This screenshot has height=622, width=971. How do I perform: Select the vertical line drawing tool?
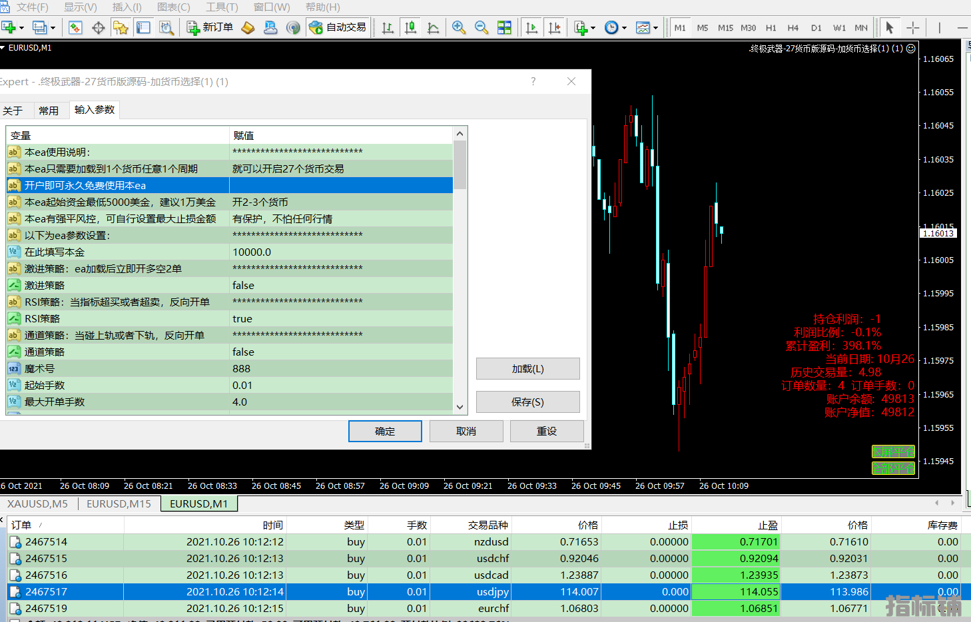coord(940,27)
